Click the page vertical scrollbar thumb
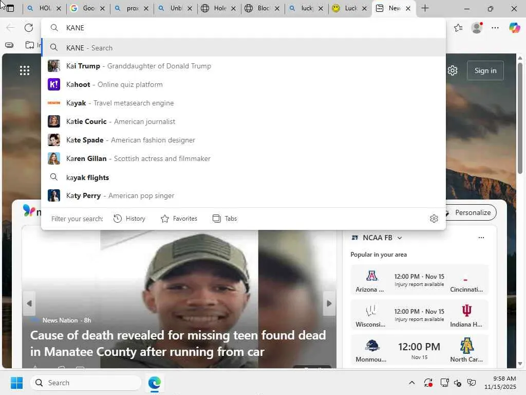This screenshot has height=395, width=526. [520, 118]
